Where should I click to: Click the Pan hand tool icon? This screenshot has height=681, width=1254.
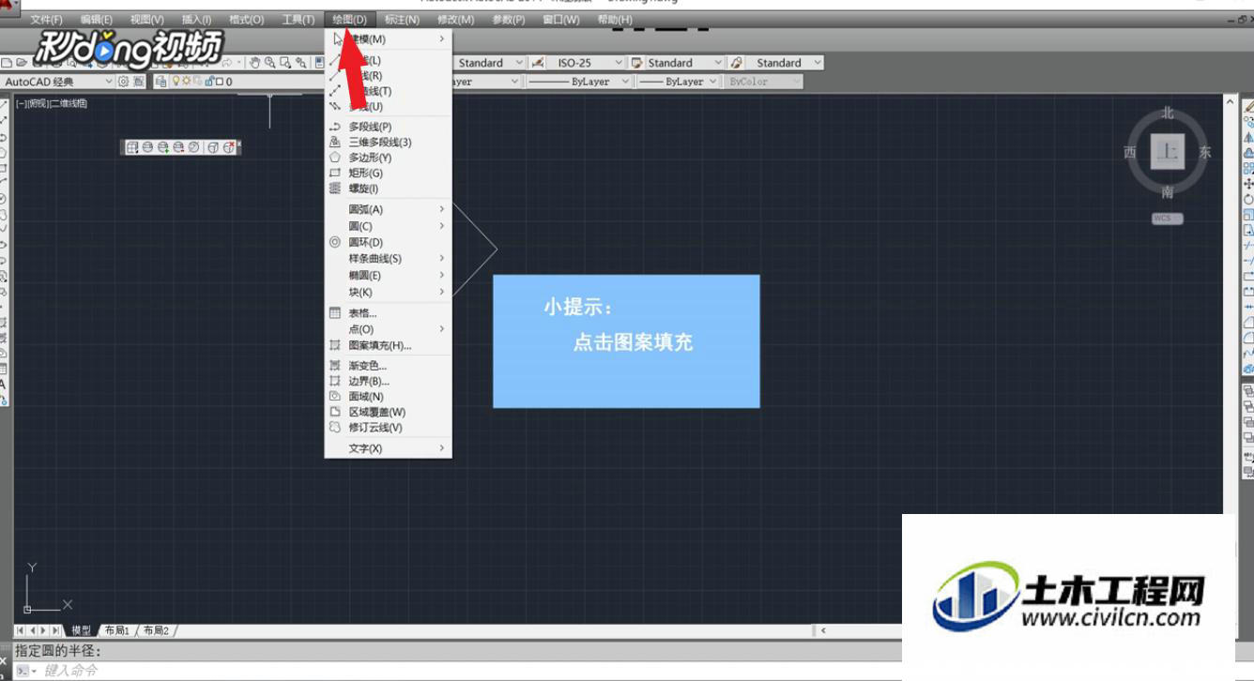point(254,63)
